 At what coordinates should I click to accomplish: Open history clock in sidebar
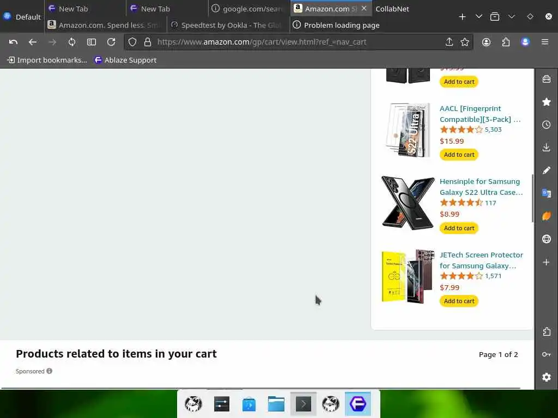click(x=547, y=125)
